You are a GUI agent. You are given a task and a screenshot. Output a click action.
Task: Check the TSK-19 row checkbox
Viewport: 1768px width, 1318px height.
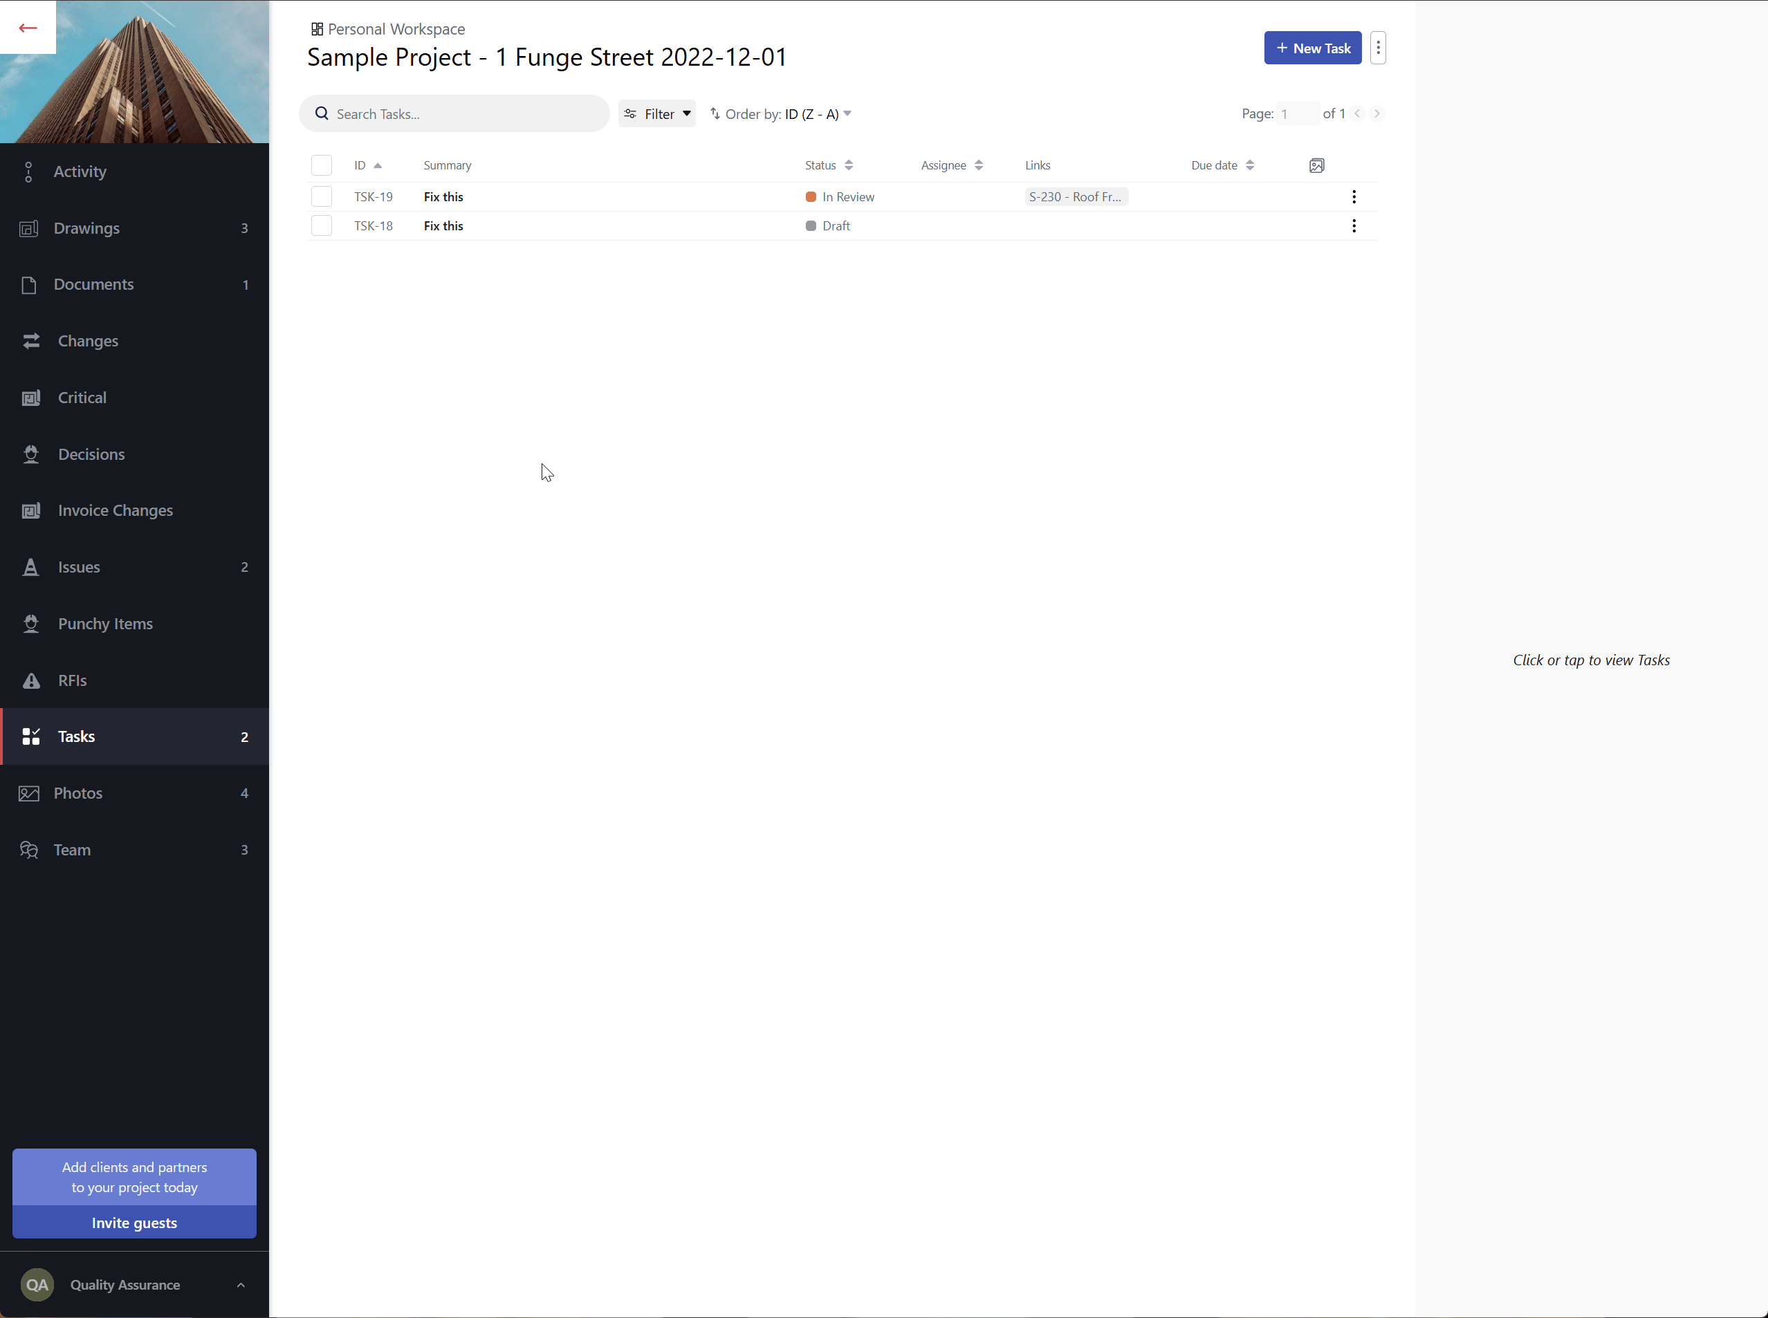pos(322,197)
